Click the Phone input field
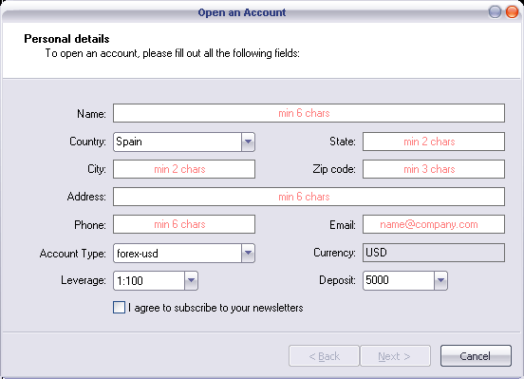 point(184,224)
